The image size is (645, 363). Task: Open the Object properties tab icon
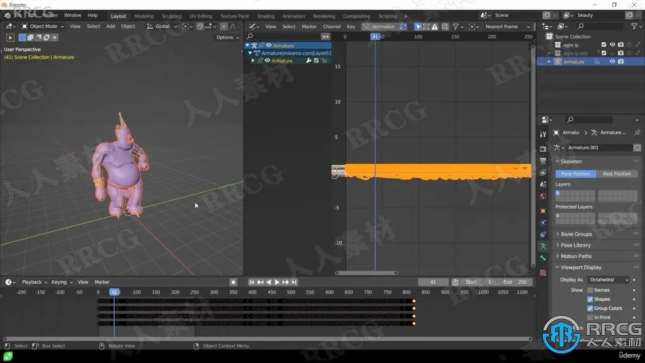pyautogui.click(x=543, y=211)
